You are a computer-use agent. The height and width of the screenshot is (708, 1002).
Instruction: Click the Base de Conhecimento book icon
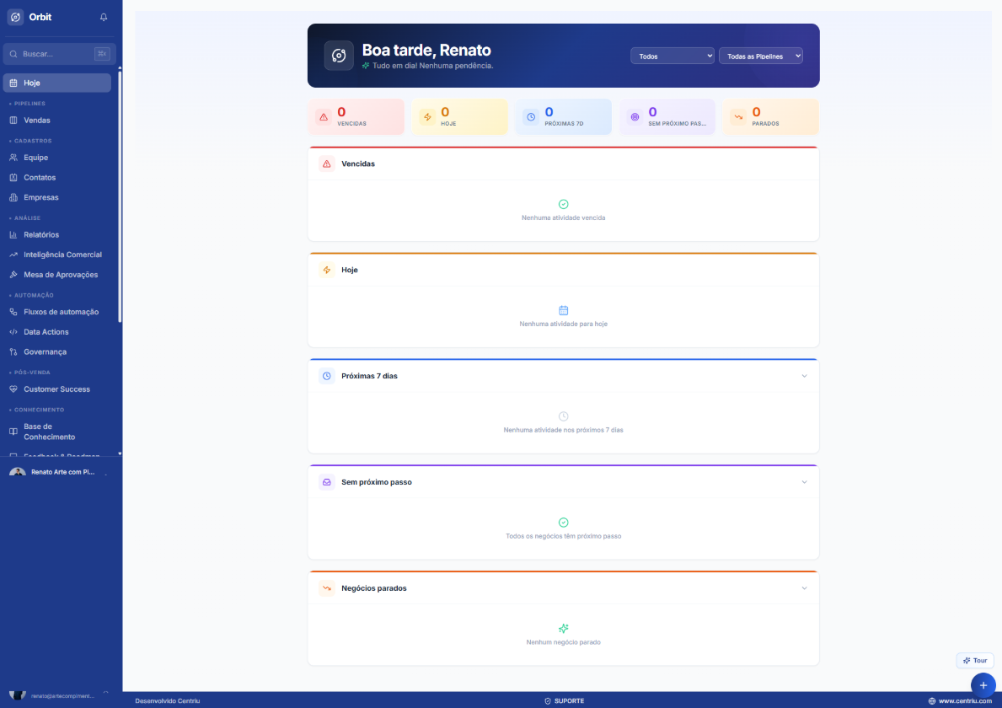coord(13,432)
